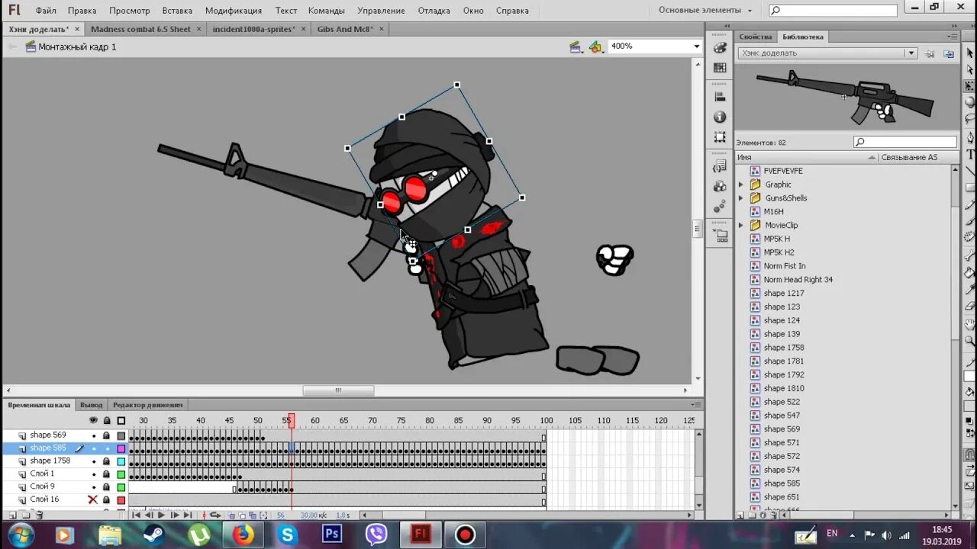The width and height of the screenshot is (977, 549).
Task: Select the M16H library symbol
Action: (773, 212)
